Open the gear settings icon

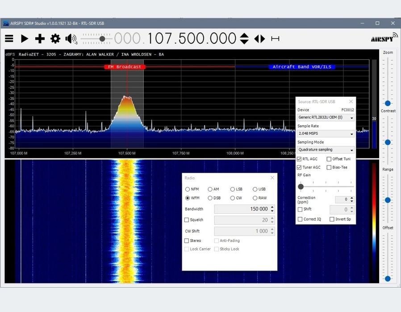click(55, 39)
